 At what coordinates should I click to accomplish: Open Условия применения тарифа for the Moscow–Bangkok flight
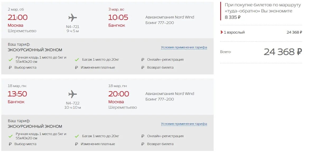[184, 47]
